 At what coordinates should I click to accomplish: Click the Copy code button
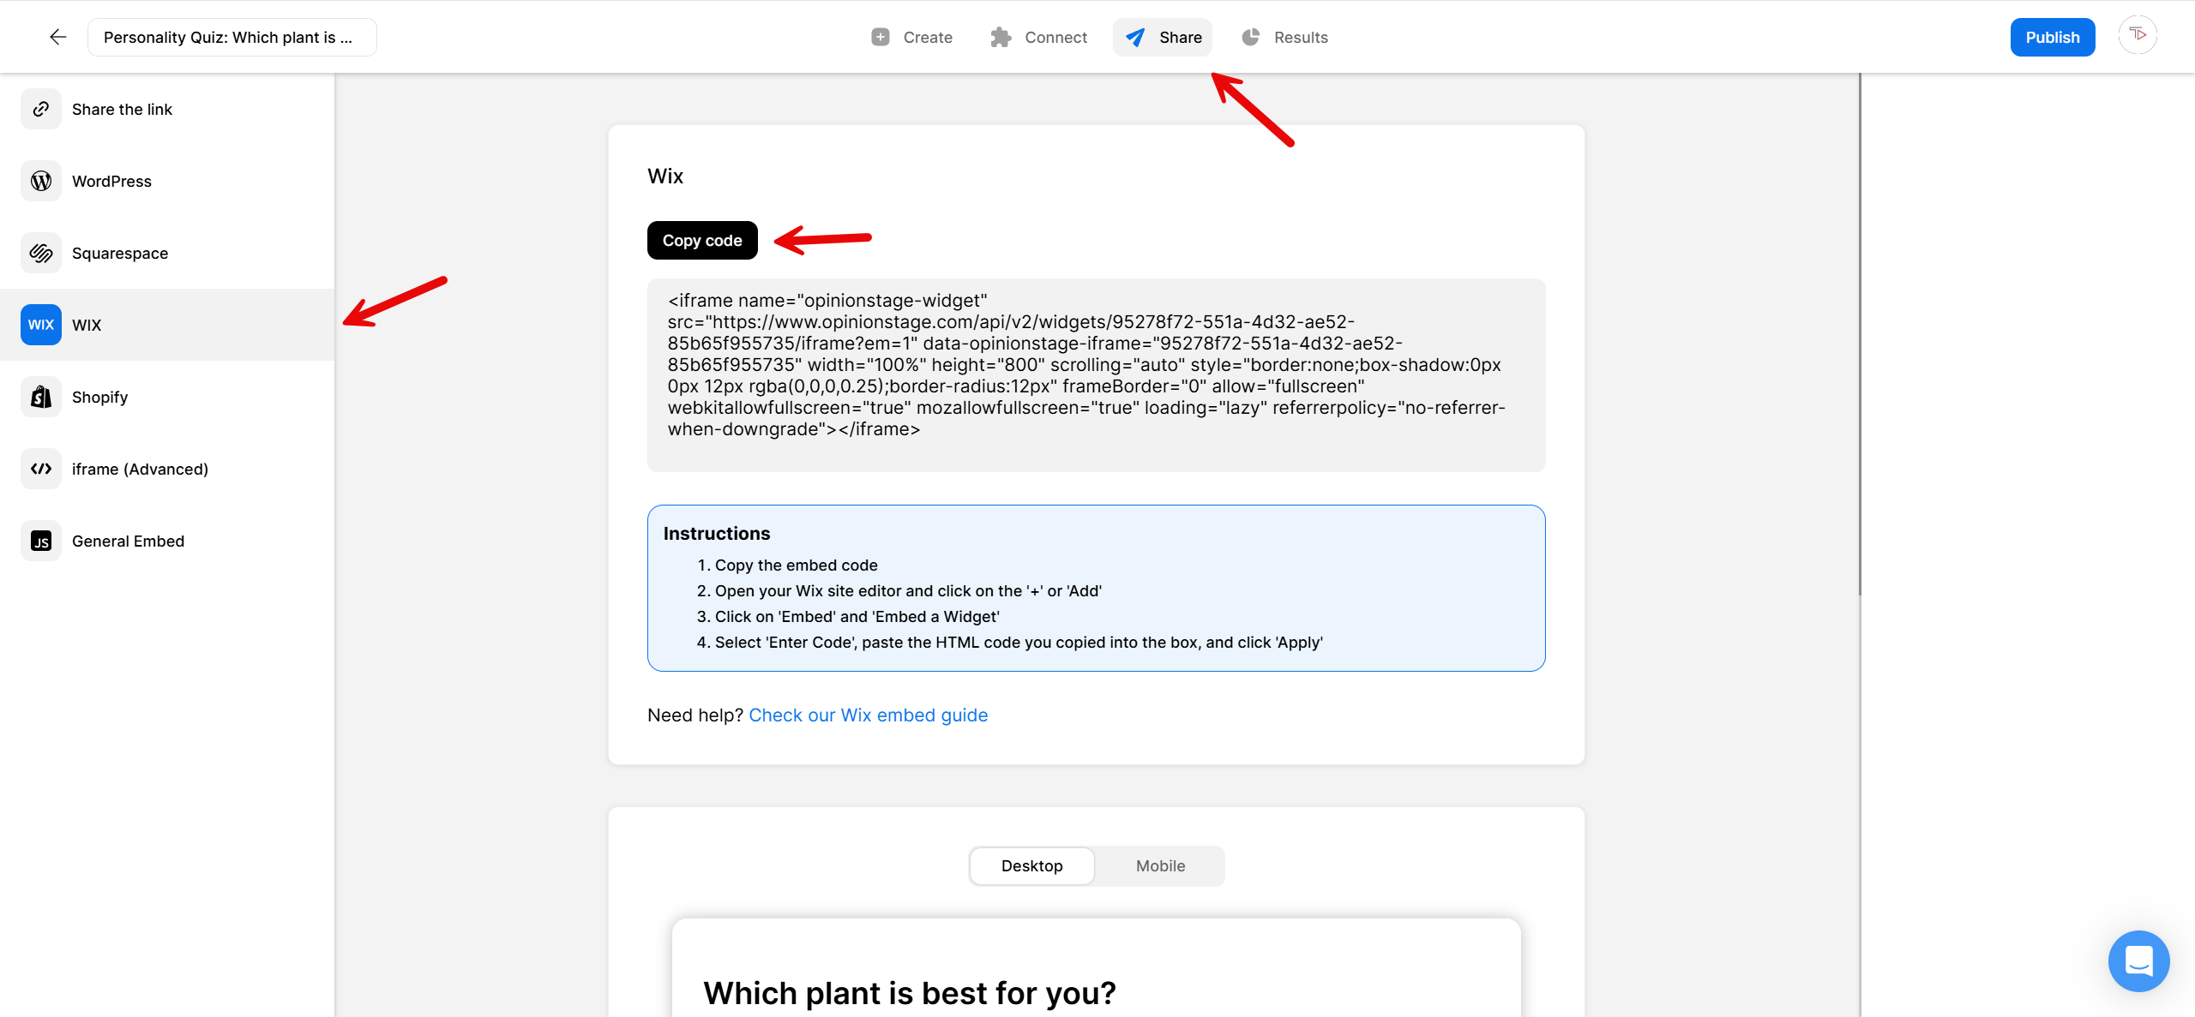click(x=701, y=240)
